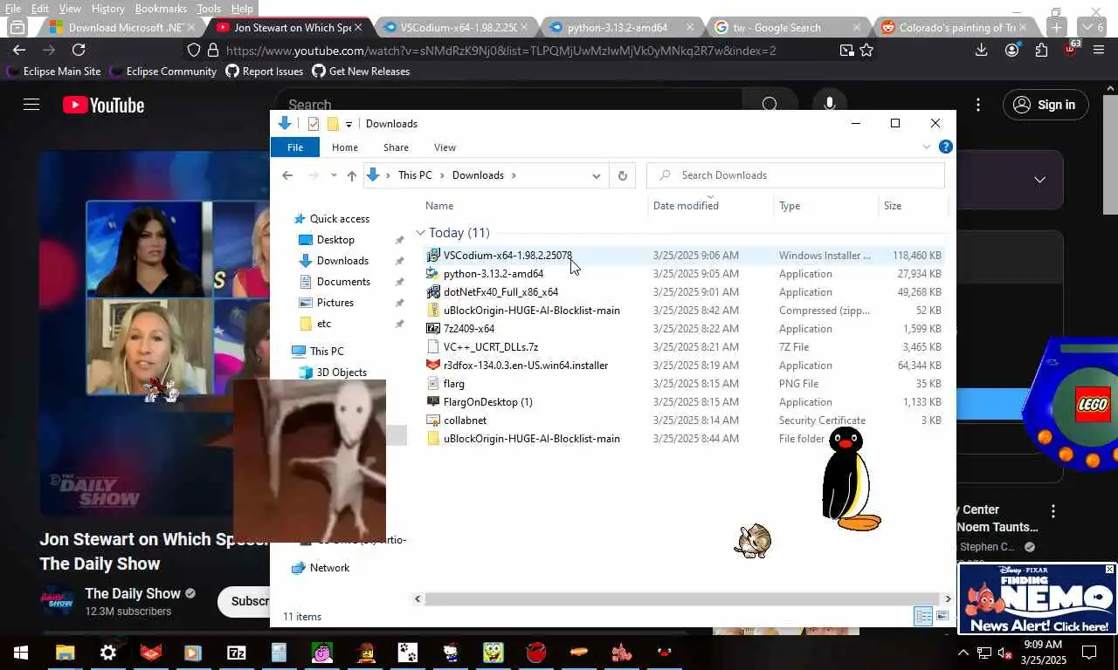The height and width of the screenshot is (670, 1118).
Task: Click the YouTube voice search microphone
Action: [830, 105]
